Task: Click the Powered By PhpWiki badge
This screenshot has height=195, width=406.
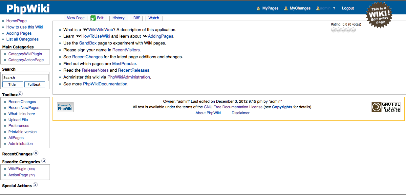Action: tap(65, 107)
